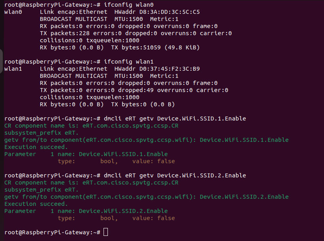Click "value: false" under SSID.1 result
Image resolution: width=324 pixels, height=241 pixels.
pyautogui.click(x=153, y=161)
